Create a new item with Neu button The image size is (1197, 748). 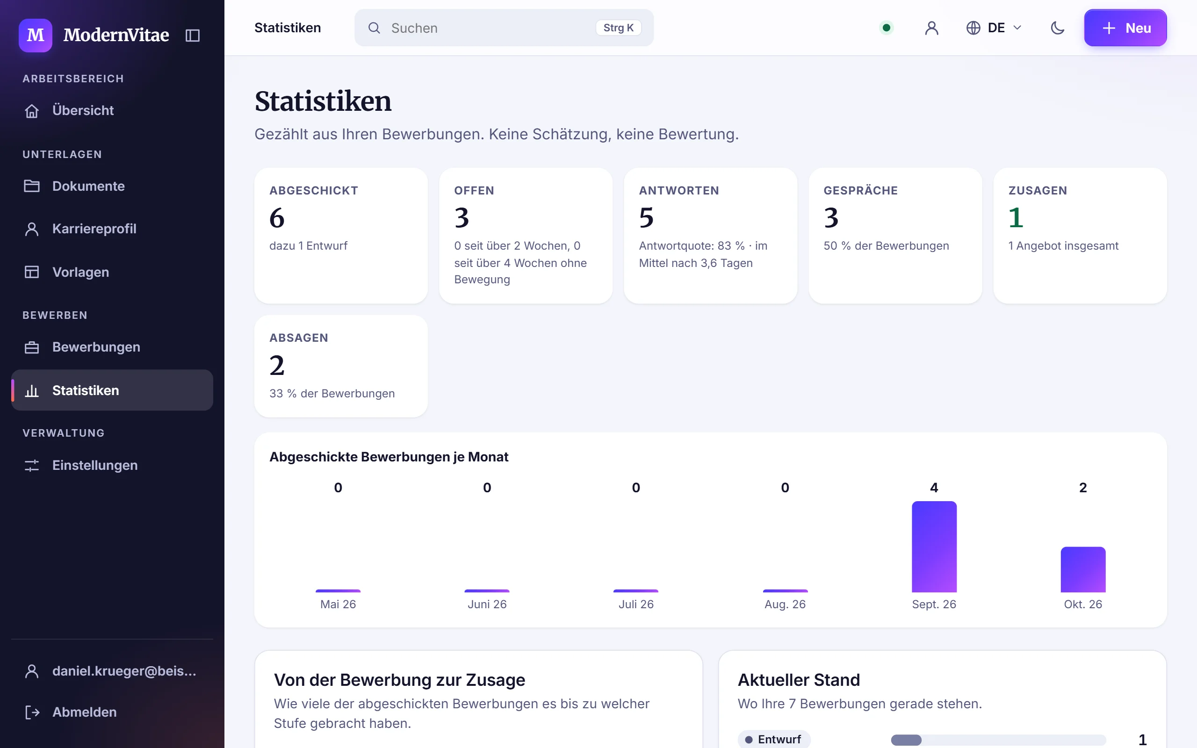(1125, 28)
